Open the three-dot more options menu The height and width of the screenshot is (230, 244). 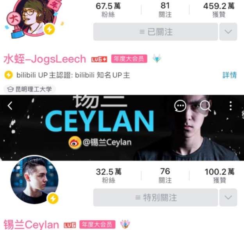(231, 106)
